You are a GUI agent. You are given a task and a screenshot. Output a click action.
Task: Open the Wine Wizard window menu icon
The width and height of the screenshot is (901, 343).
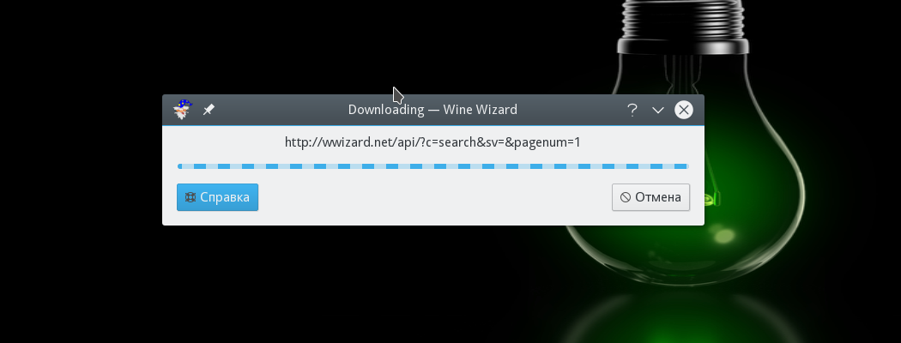[x=183, y=109]
